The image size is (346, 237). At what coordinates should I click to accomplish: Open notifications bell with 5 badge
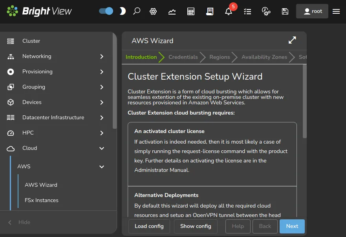229,11
